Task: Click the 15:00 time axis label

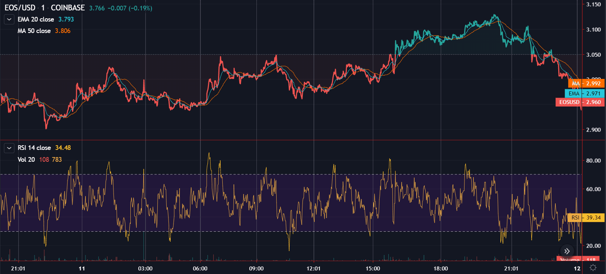Action: click(373, 268)
